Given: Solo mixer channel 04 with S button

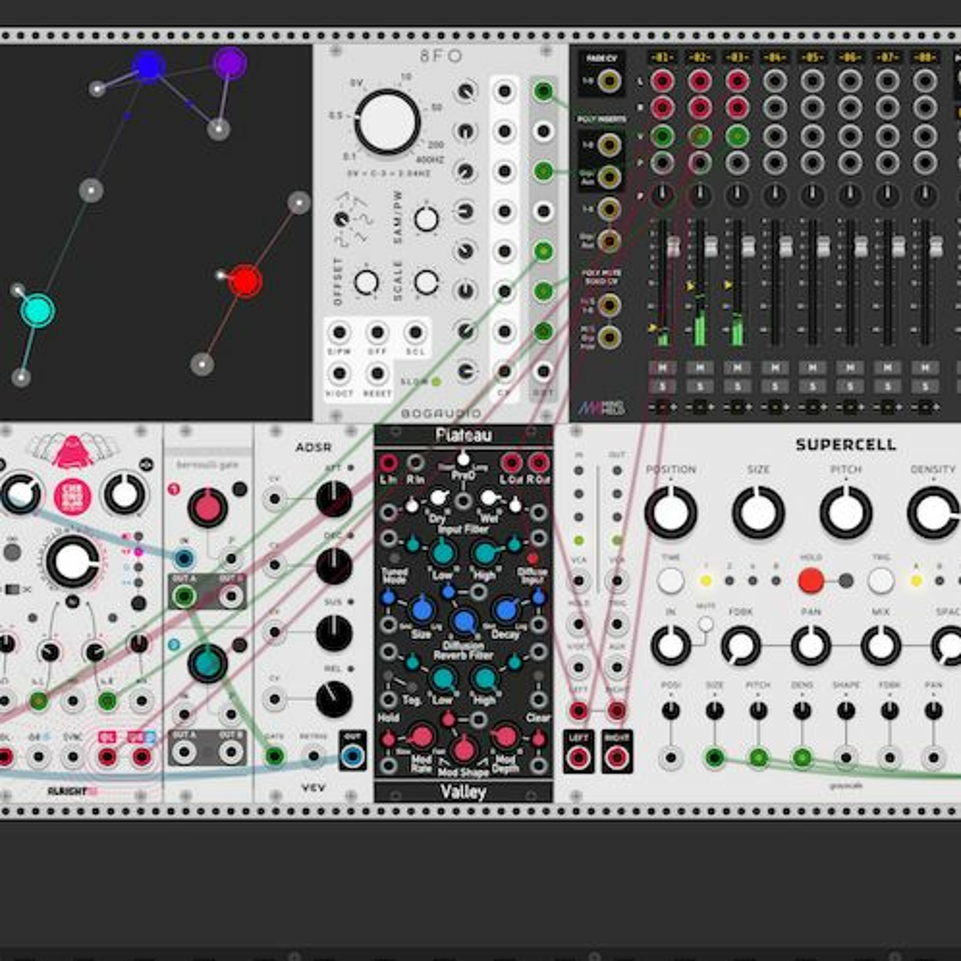Looking at the screenshot, I should point(775,386).
